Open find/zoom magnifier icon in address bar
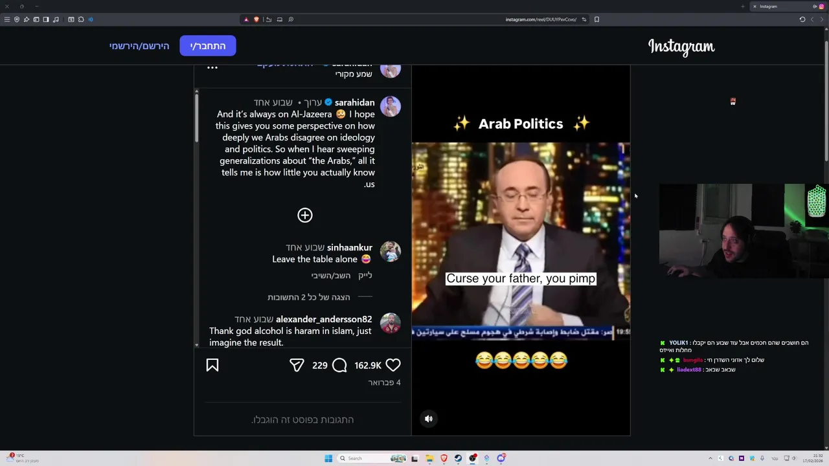Image resolution: width=829 pixels, height=466 pixels. tap(291, 19)
